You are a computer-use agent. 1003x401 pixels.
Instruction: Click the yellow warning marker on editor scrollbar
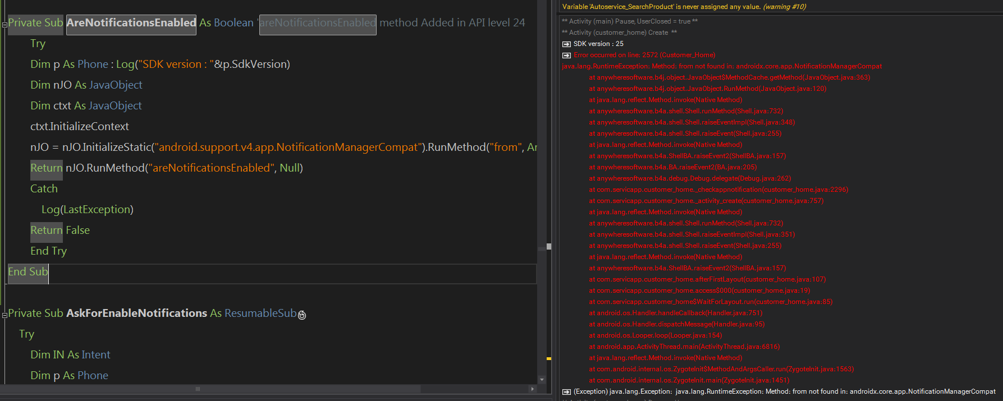pyautogui.click(x=548, y=358)
